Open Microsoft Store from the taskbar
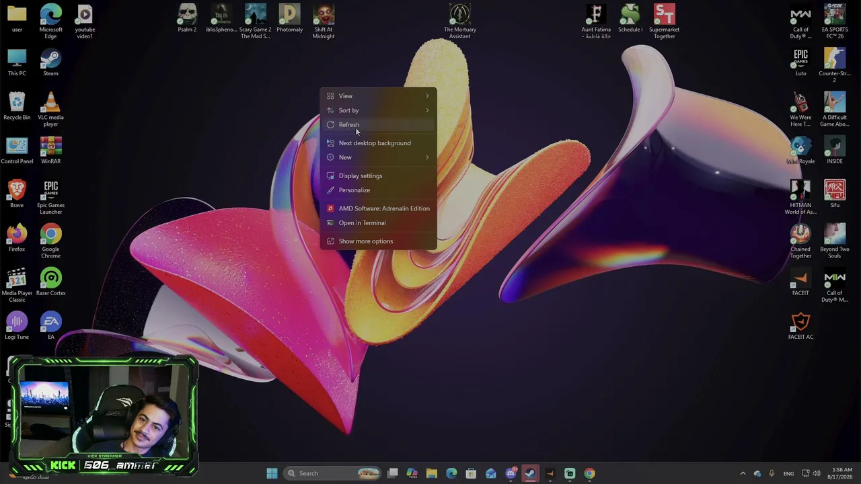The height and width of the screenshot is (484, 861). coord(471,473)
